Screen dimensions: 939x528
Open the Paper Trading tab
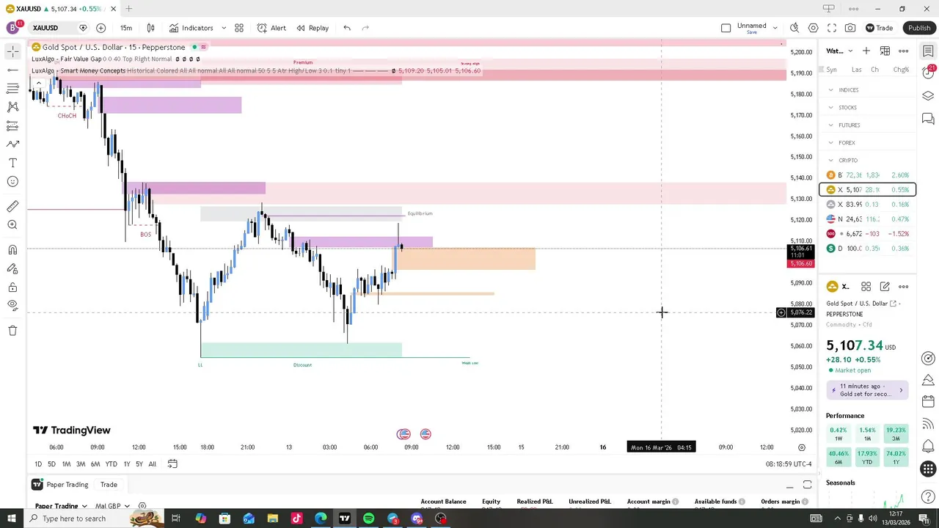click(x=60, y=485)
